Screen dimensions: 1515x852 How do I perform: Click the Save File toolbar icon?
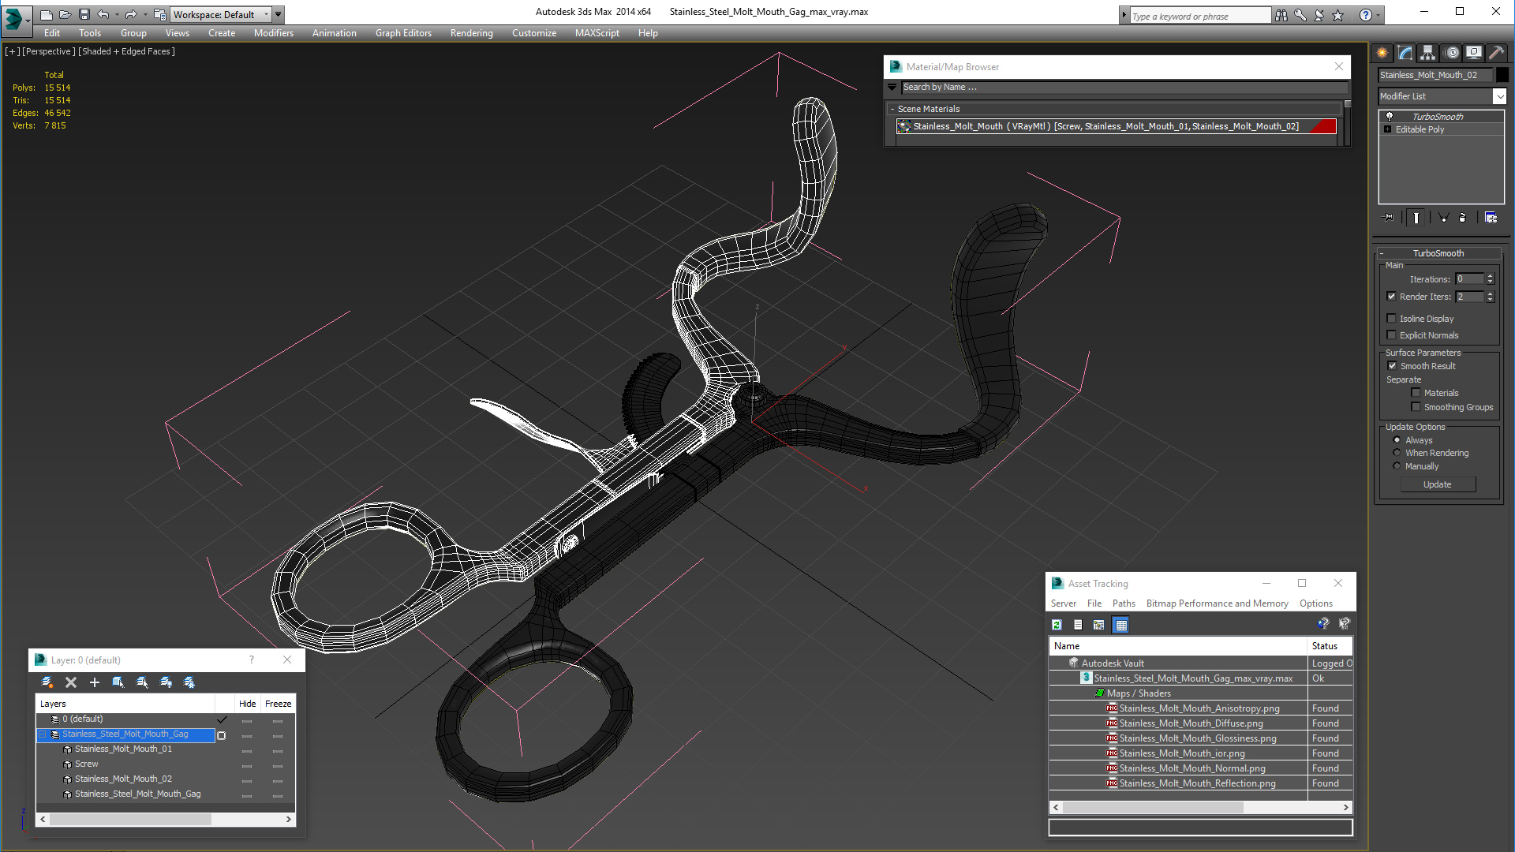(84, 14)
